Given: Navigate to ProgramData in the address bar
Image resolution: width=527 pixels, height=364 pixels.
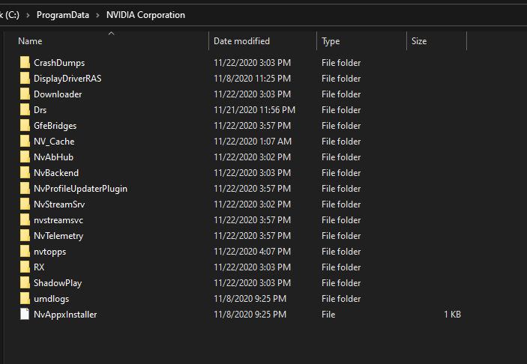Looking at the screenshot, I should [63, 15].
